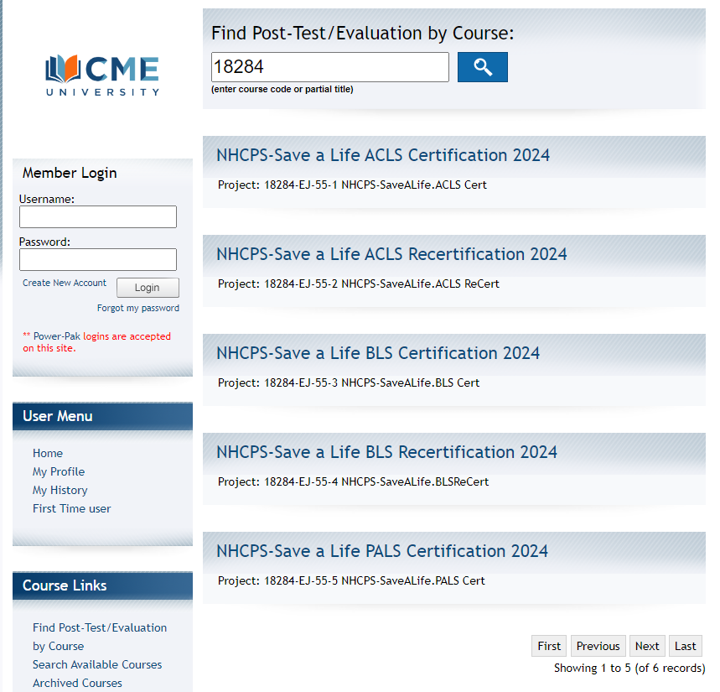Click the Last pagination button
The width and height of the screenshot is (720, 692).
click(685, 646)
